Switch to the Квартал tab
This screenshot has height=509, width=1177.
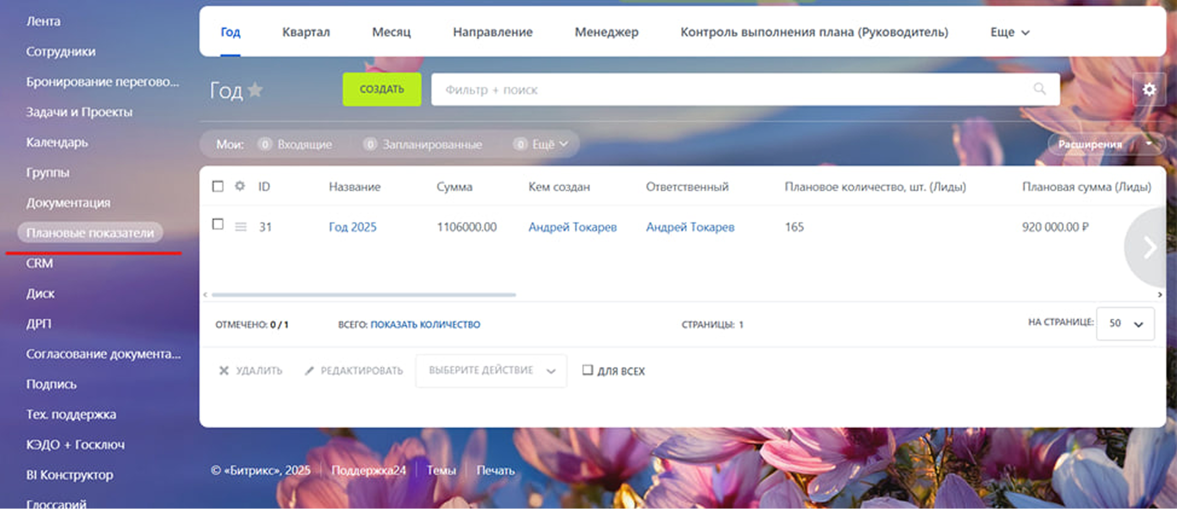click(x=306, y=33)
